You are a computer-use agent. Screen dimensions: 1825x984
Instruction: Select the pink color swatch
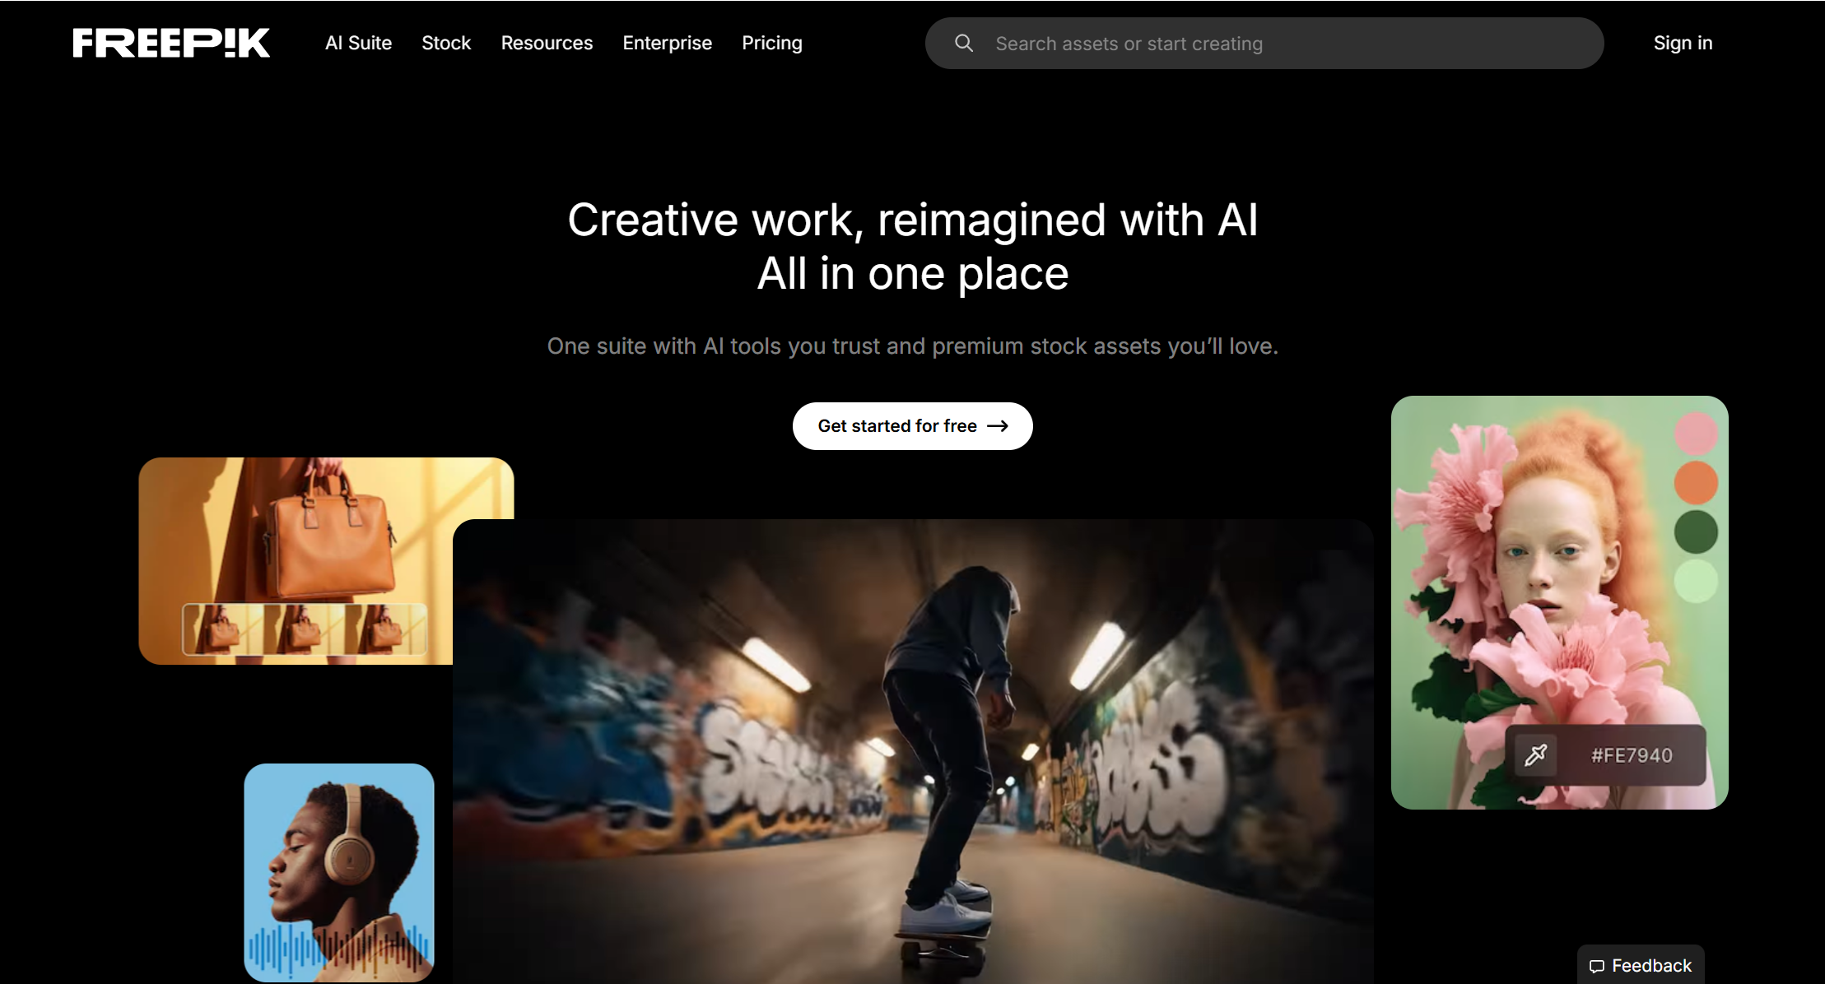[1696, 433]
